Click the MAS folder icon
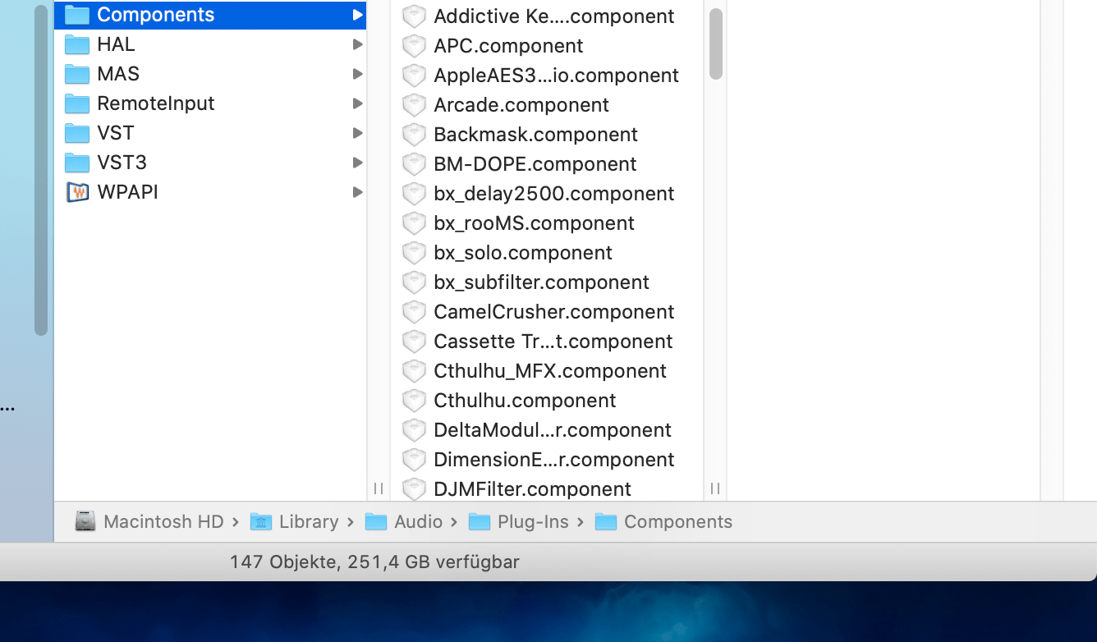Image resolution: width=1097 pixels, height=642 pixels. (76, 74)
